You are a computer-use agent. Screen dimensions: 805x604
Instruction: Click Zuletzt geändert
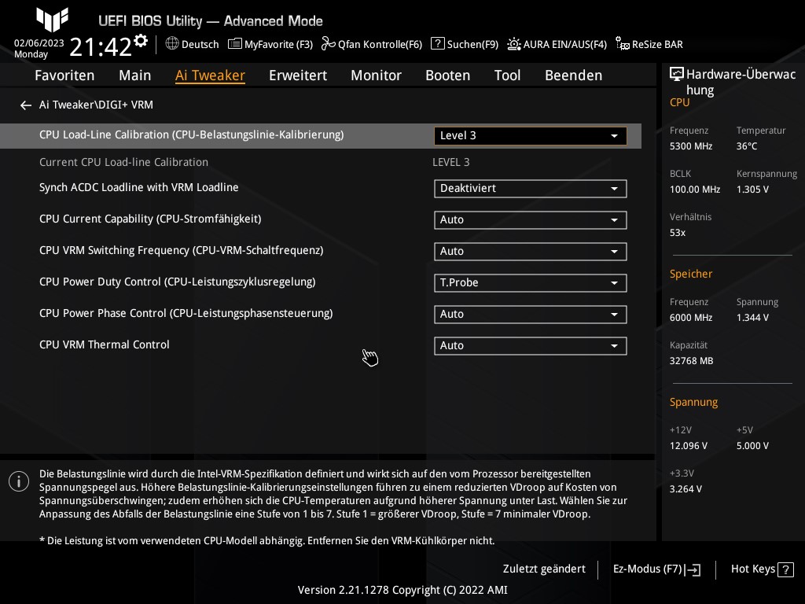(544, 569)
